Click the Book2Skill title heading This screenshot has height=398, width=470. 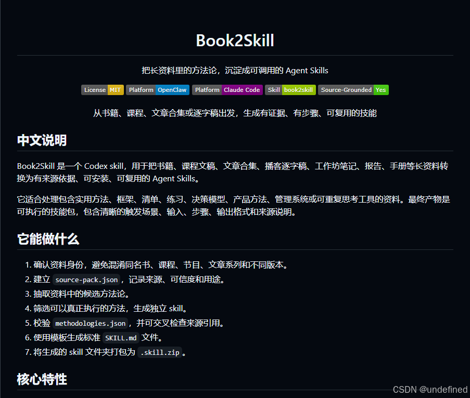(x=235, y=41)
